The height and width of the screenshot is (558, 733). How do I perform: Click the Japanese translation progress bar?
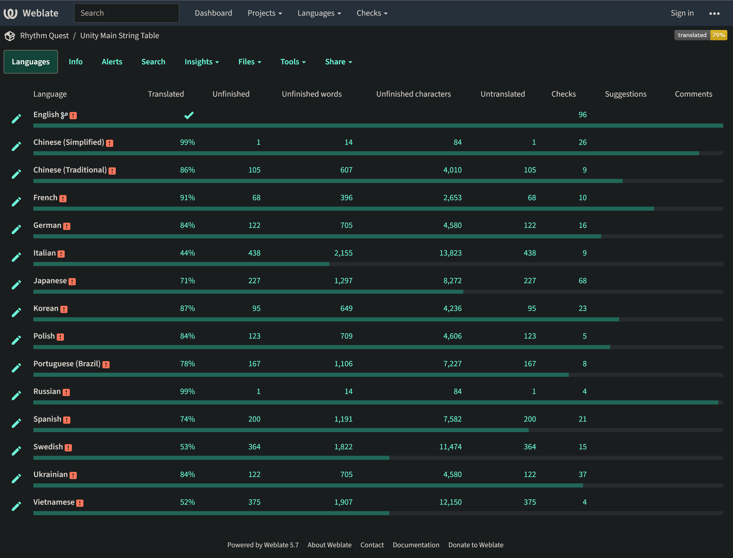coord(378,292)
